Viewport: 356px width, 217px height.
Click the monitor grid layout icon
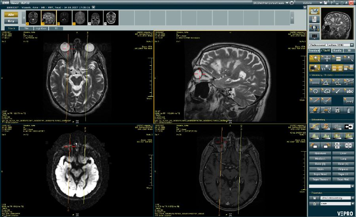click(x=314, y=36)
